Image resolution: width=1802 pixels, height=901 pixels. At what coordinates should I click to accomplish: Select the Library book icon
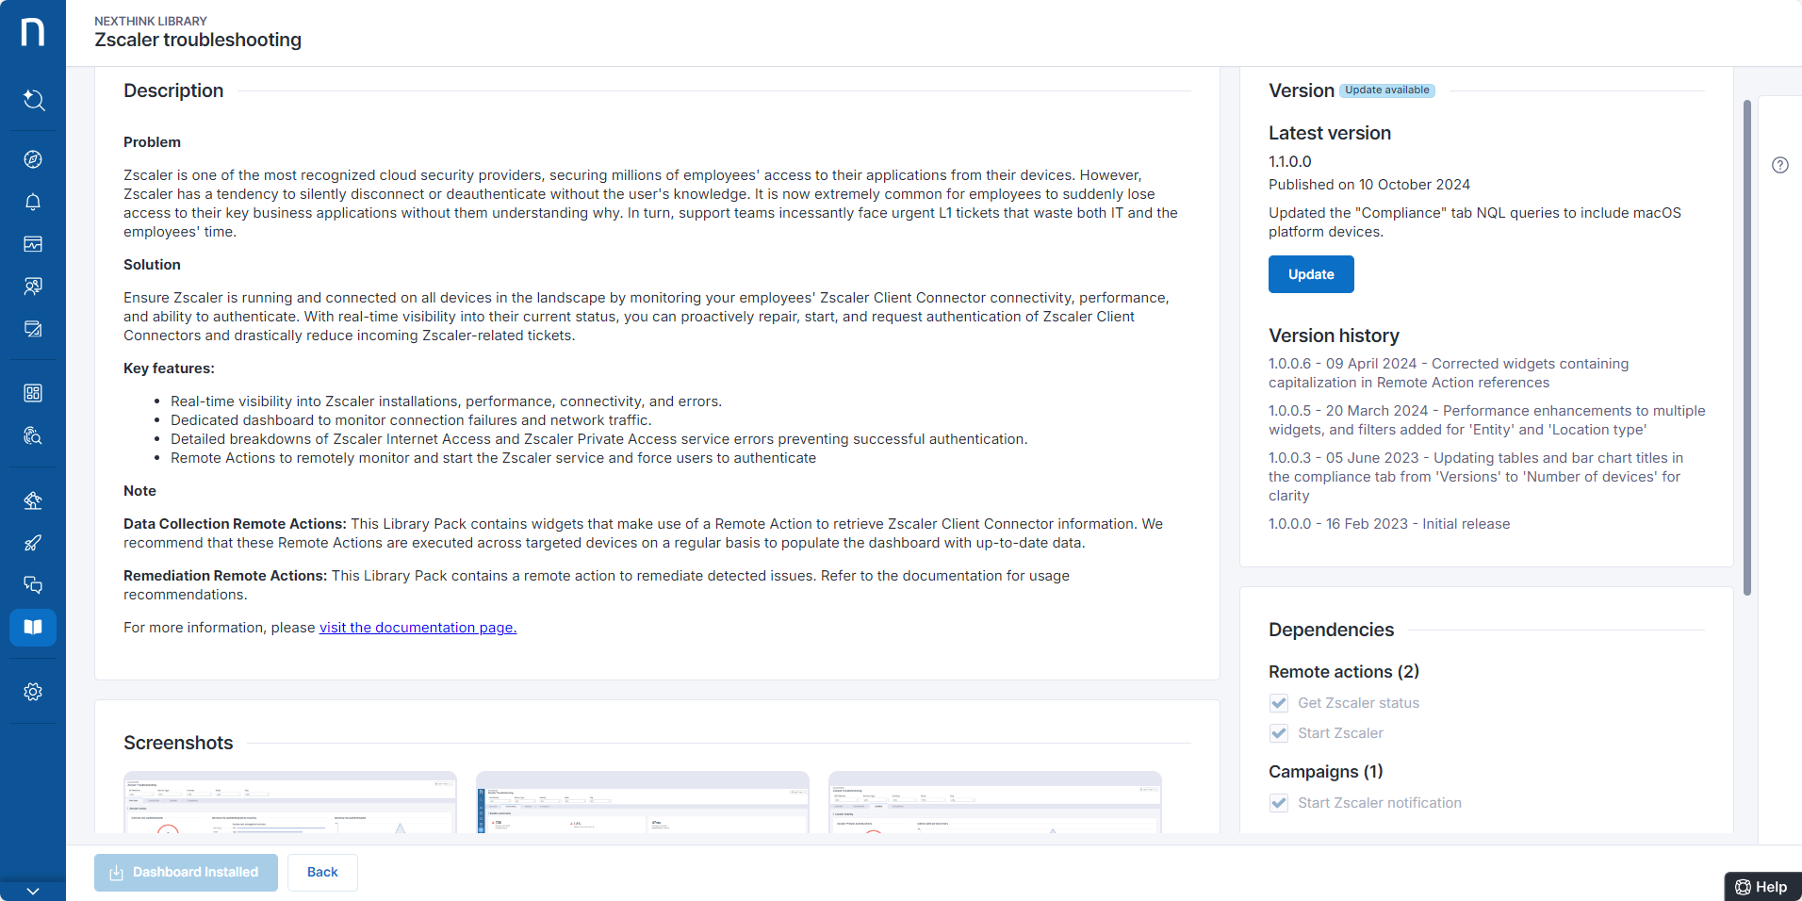pyautogui.click(x=33, y=628)
